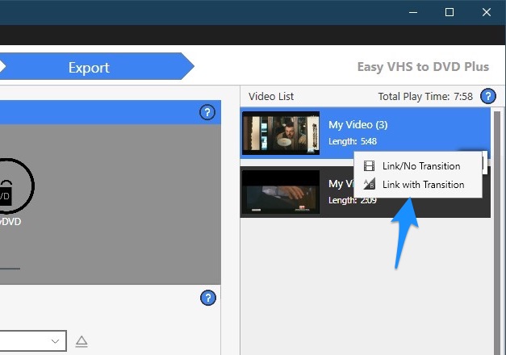This screenshot has height=355, width=506.
Task: Maximize the application window
Action: [450, 12]
